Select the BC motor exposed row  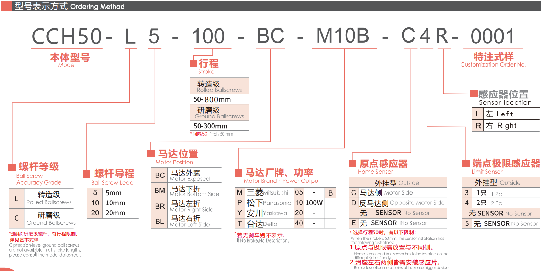(x=186, y=175)
